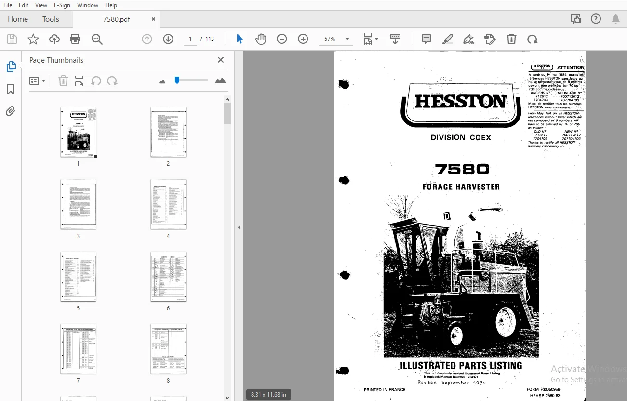The height and width of the screenshot is (401, 627).
Task: Go to previous page arrow
Action: click(147, 39)
